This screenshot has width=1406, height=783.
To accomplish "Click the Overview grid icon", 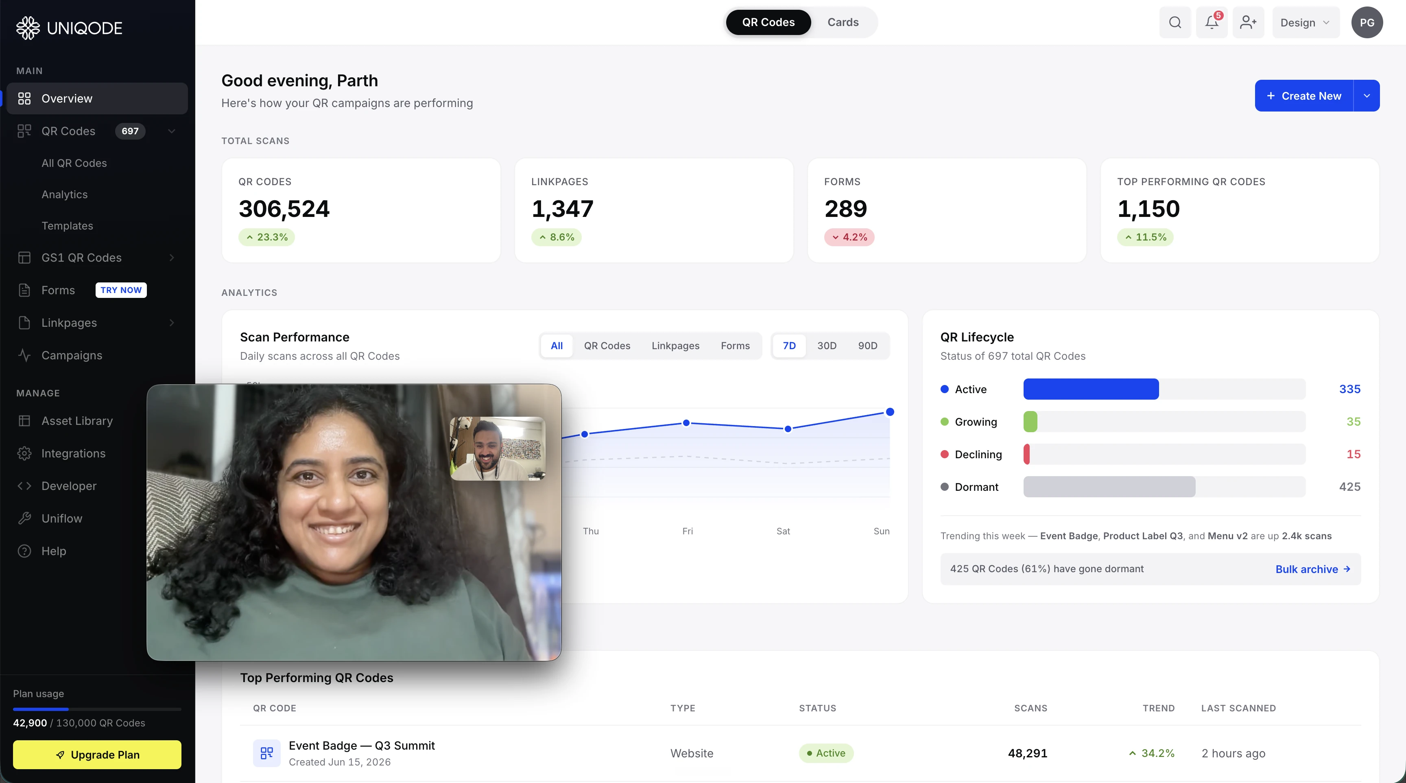I will tap(24, 98).
